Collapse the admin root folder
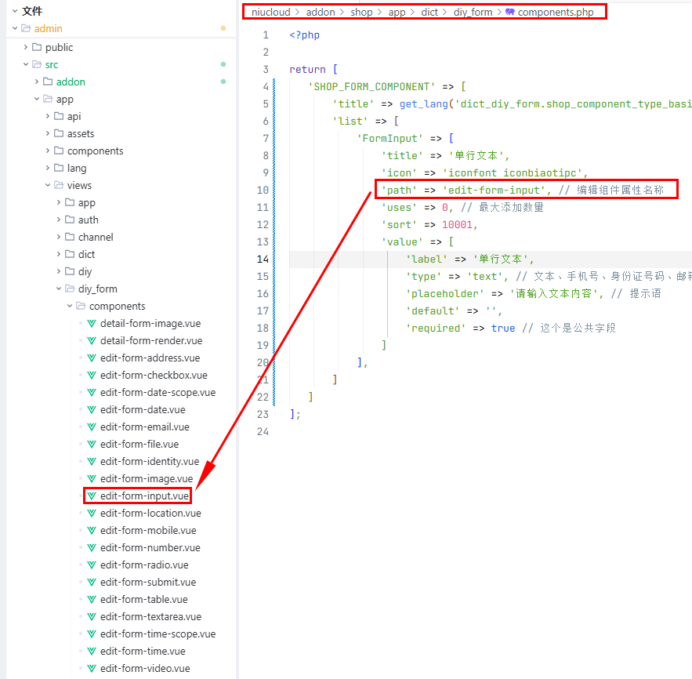 [x=14, y=29]
